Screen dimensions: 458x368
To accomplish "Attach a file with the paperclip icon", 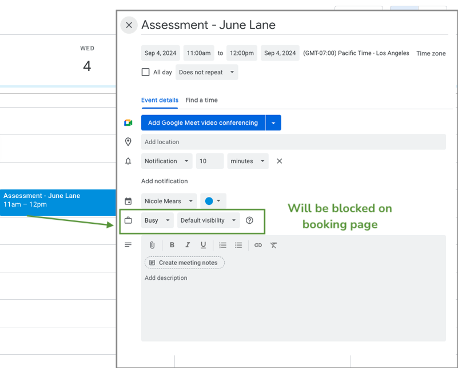I will click(152, 245).
